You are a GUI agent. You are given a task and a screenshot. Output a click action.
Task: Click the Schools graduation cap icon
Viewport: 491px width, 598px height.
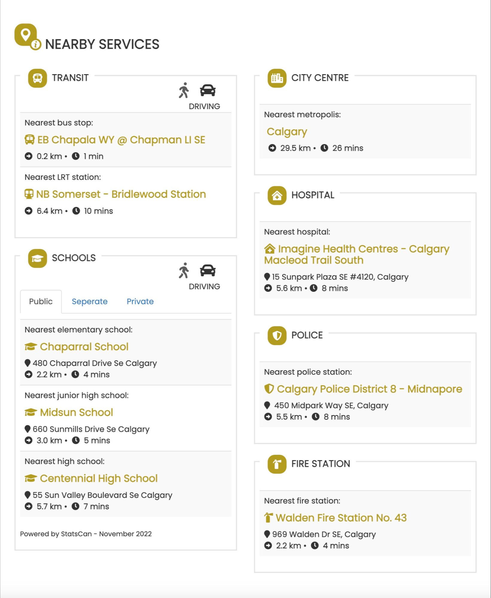37,258
